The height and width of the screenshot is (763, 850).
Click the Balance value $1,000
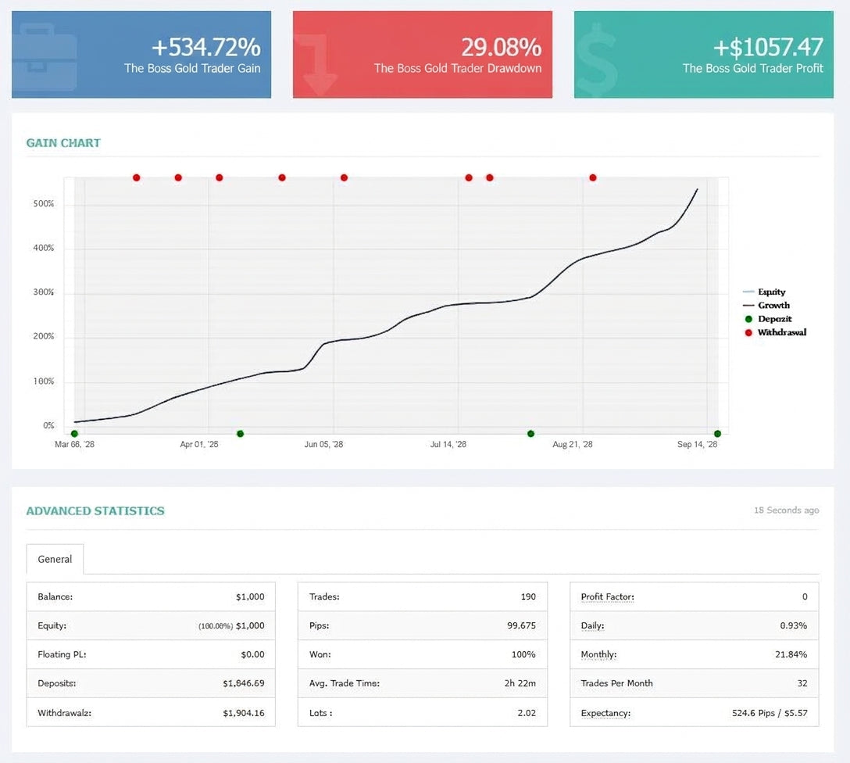[x=250, y=596]
